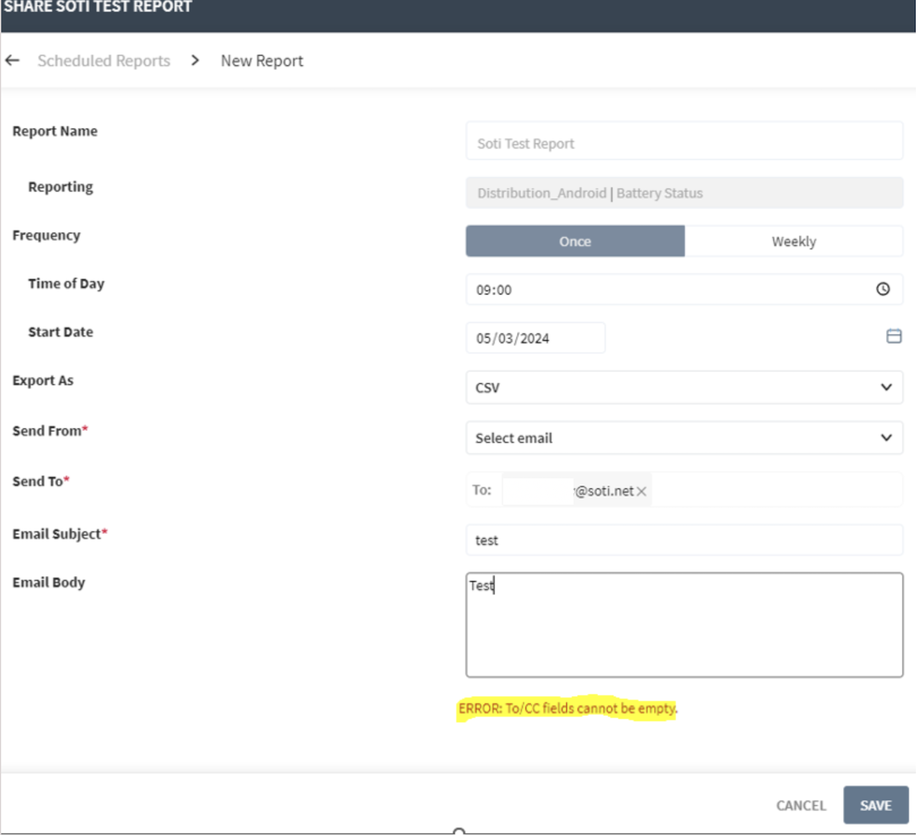Open the clock time picker icon

point(882,289)
